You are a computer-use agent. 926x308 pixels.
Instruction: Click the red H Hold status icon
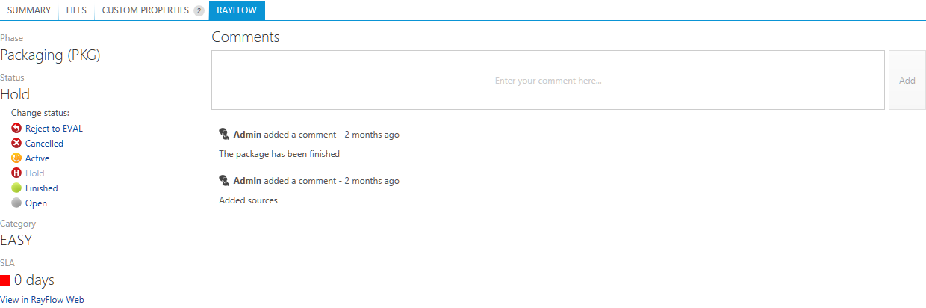[16, 173]
